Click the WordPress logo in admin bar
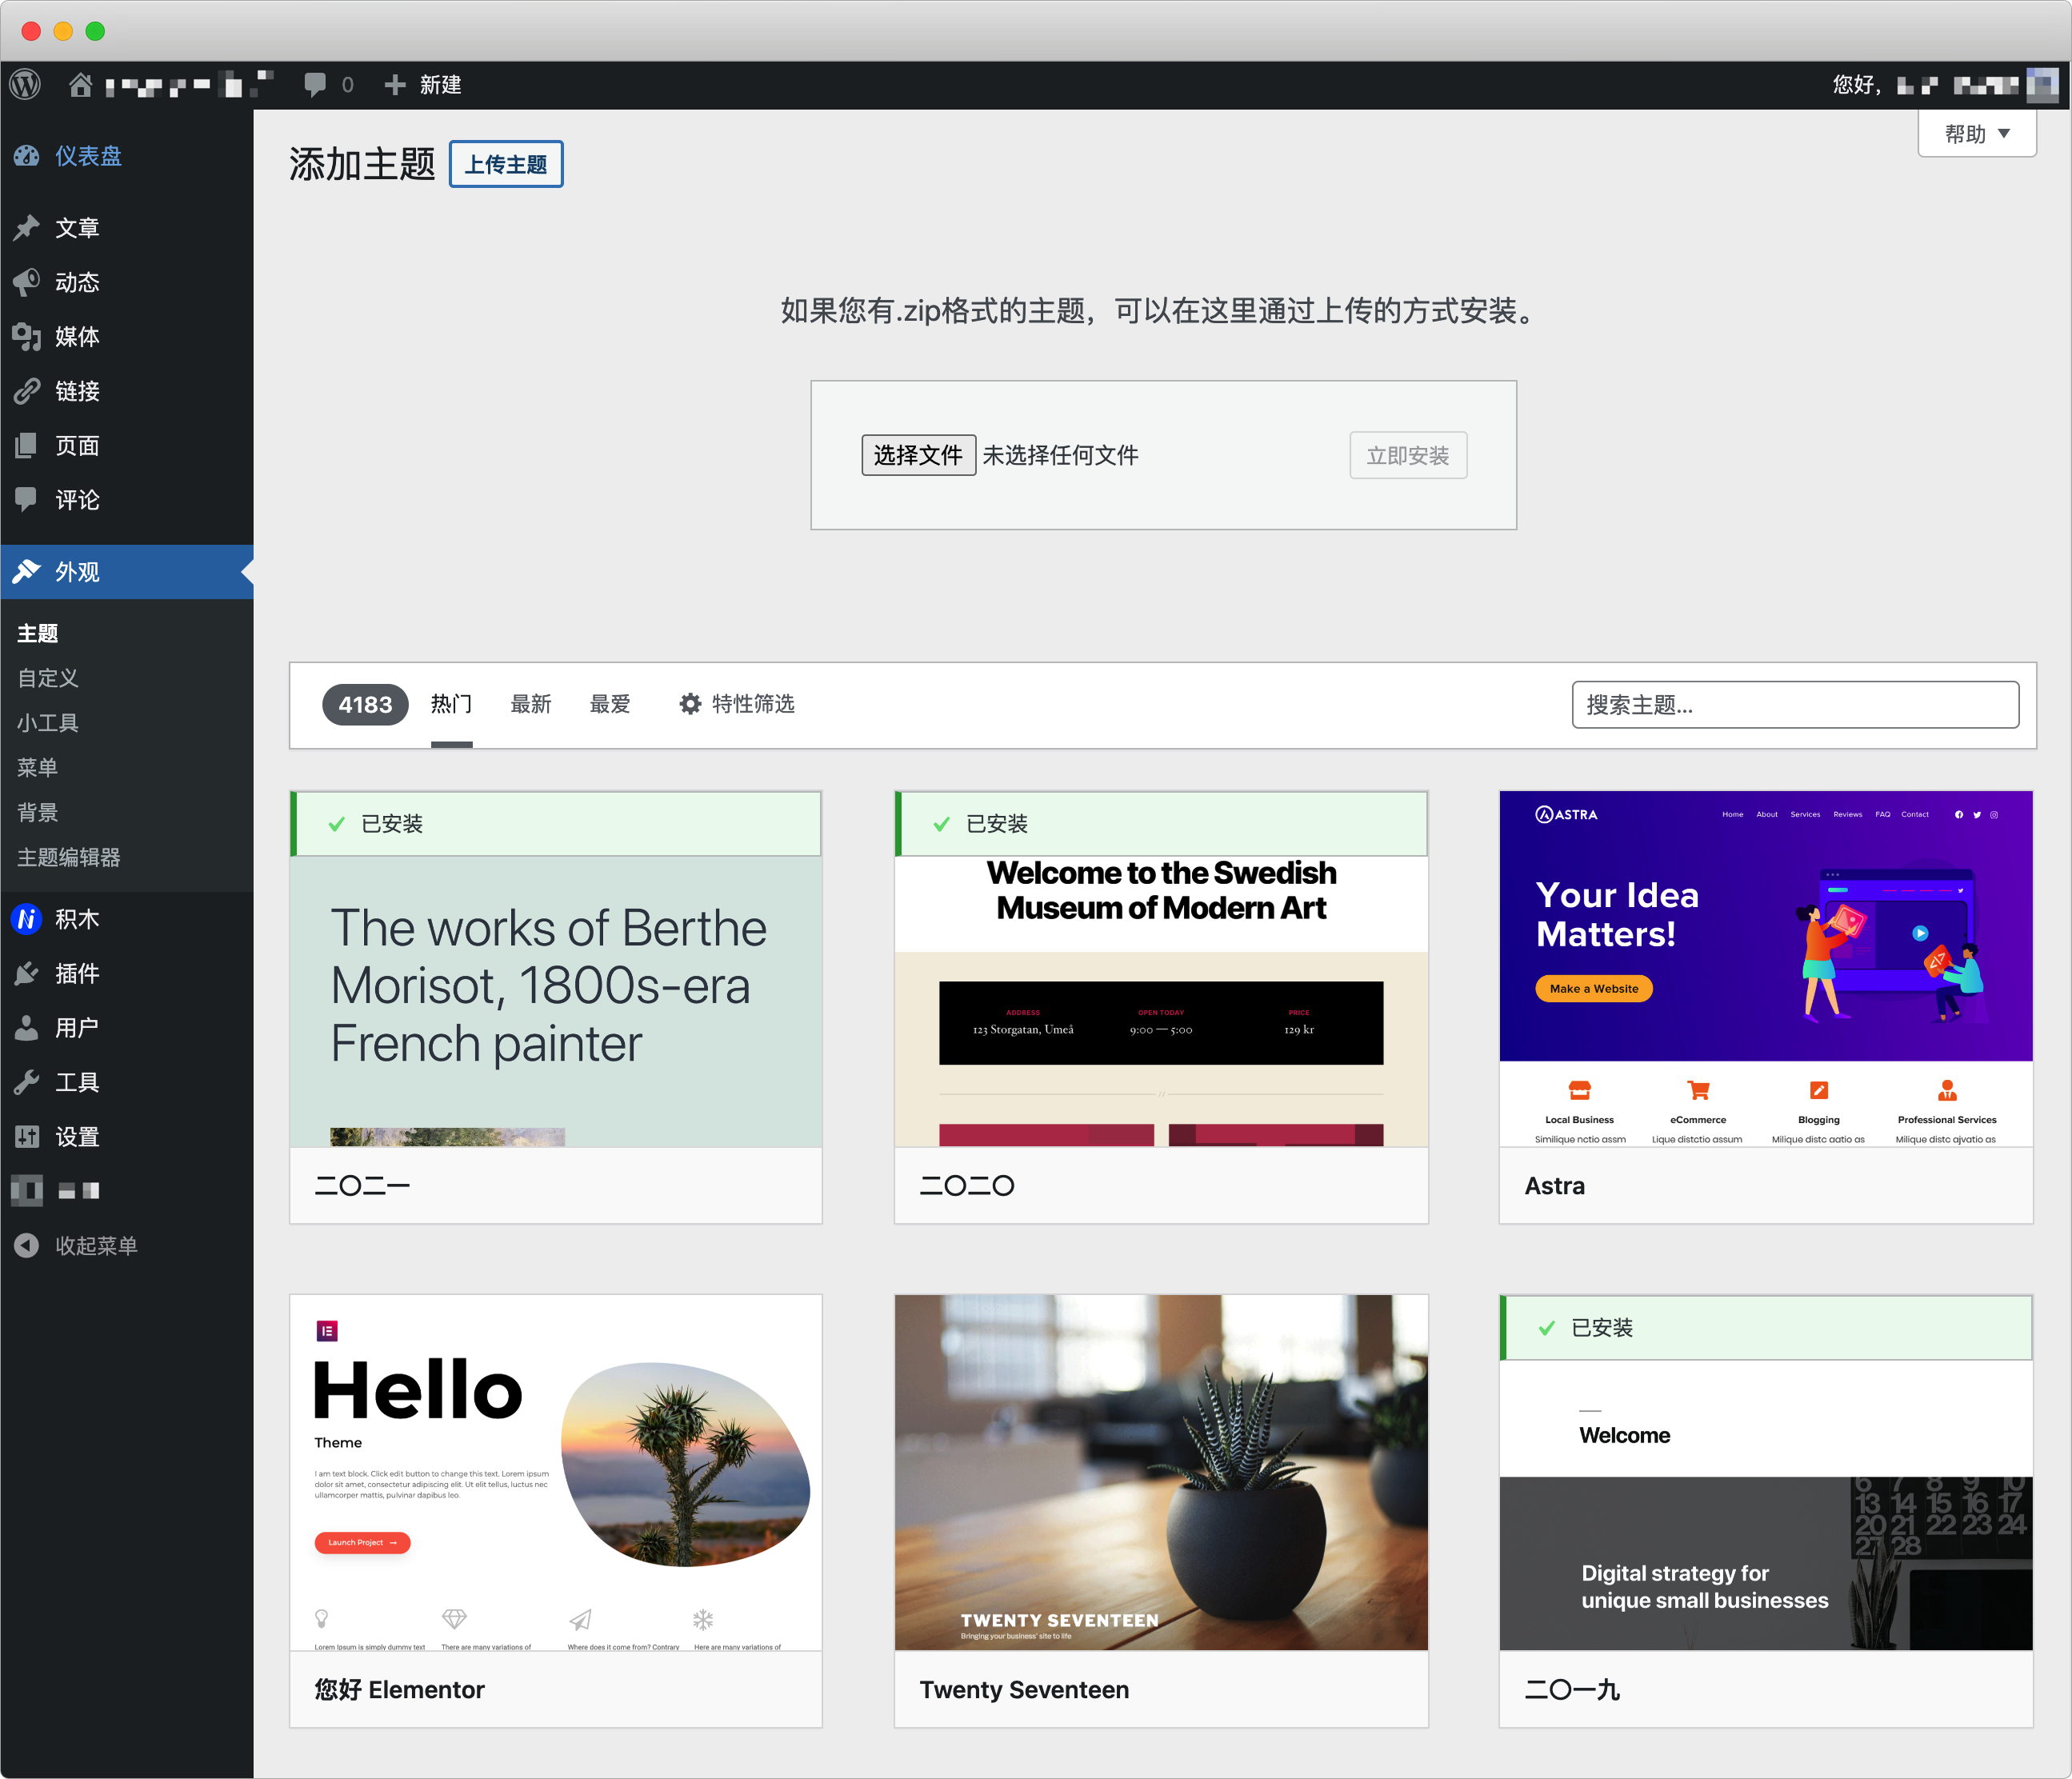Viewport: 2072px width, 1779px height. coord(26,85)
